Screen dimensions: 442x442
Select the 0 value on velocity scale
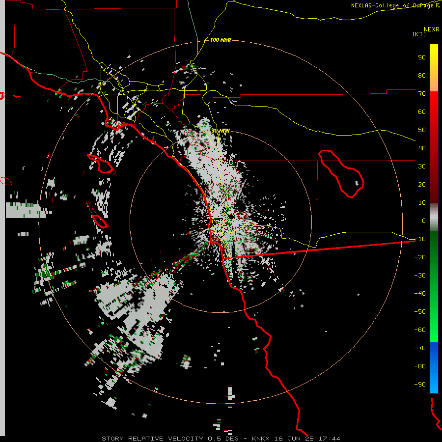424,221
